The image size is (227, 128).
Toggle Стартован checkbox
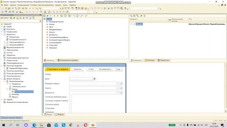tap(70, 108)
